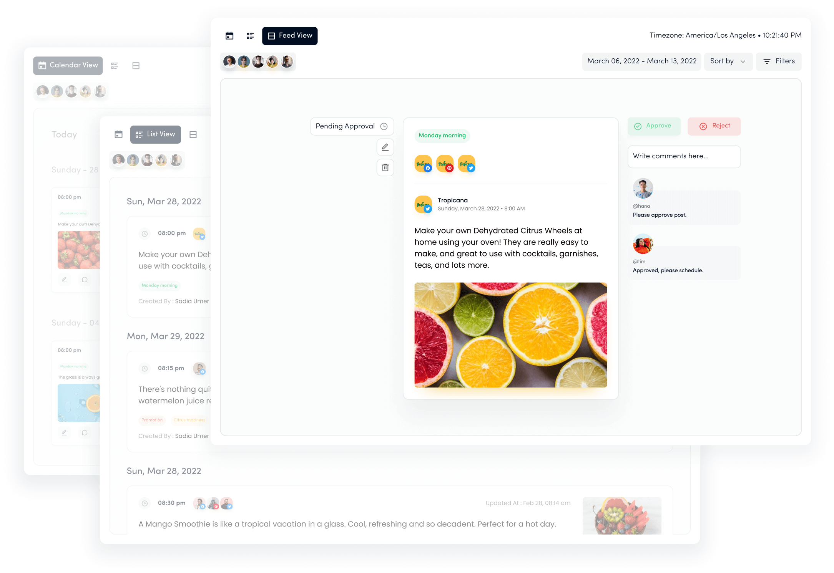Click the clock/history icon next to Pending Approval
Screen dimensions: 834x573
385,125
